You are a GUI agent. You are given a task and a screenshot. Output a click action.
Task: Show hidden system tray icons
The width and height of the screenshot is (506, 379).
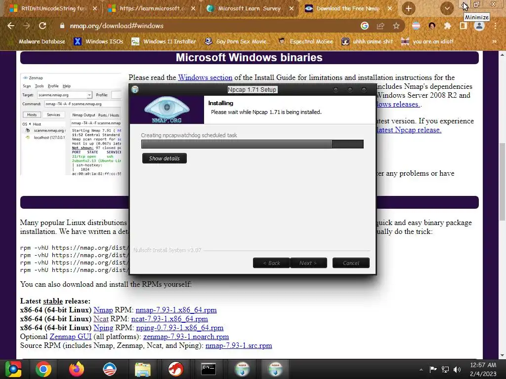[421, 370]
